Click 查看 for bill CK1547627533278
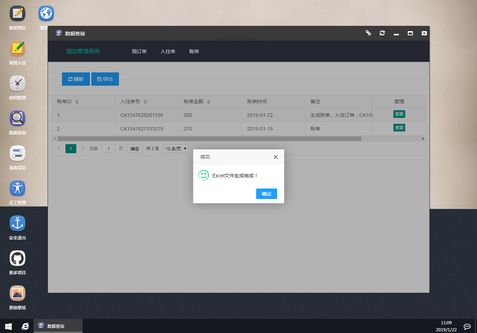Screen dimensions: 477x333 [x=399, y=128]
